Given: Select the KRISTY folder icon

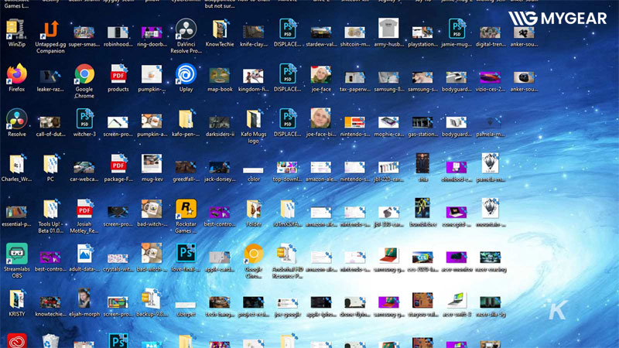Looking at the screenshot, I should 16,299.
